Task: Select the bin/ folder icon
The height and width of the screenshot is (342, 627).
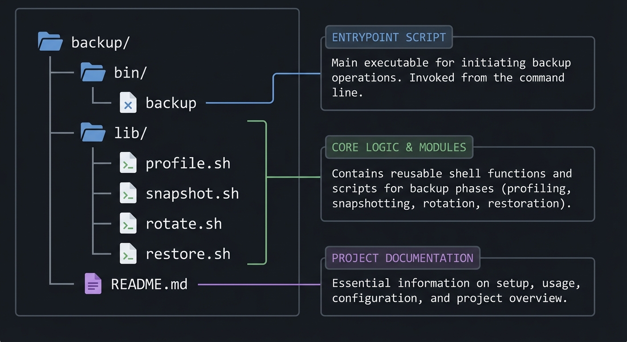Action: pyautogui.click(x=93, y=72)
